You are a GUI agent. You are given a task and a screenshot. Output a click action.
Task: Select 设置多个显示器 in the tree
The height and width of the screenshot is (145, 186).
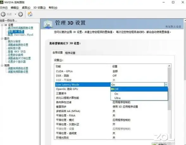click(17, 62)
